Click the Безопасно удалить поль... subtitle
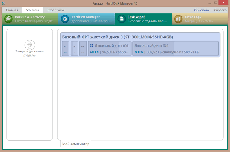Image resolution: width=230 pixels, height=152 pixels. coord(148,21)
